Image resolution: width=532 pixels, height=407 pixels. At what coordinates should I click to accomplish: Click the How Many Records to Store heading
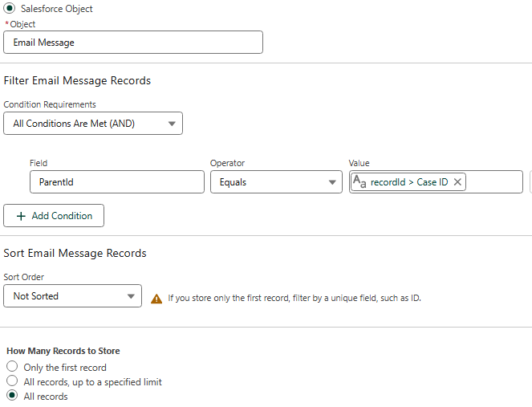63,351
